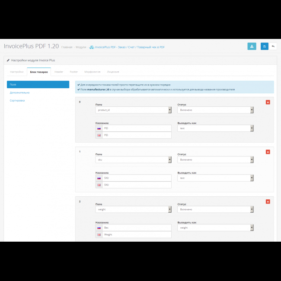Open the product_id field dropdown
Image resolution: width=281 pixels, height=281 pixels.
tap(133, 110)
